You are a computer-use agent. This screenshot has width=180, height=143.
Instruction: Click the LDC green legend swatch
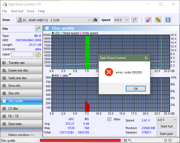tap(53, 33)
